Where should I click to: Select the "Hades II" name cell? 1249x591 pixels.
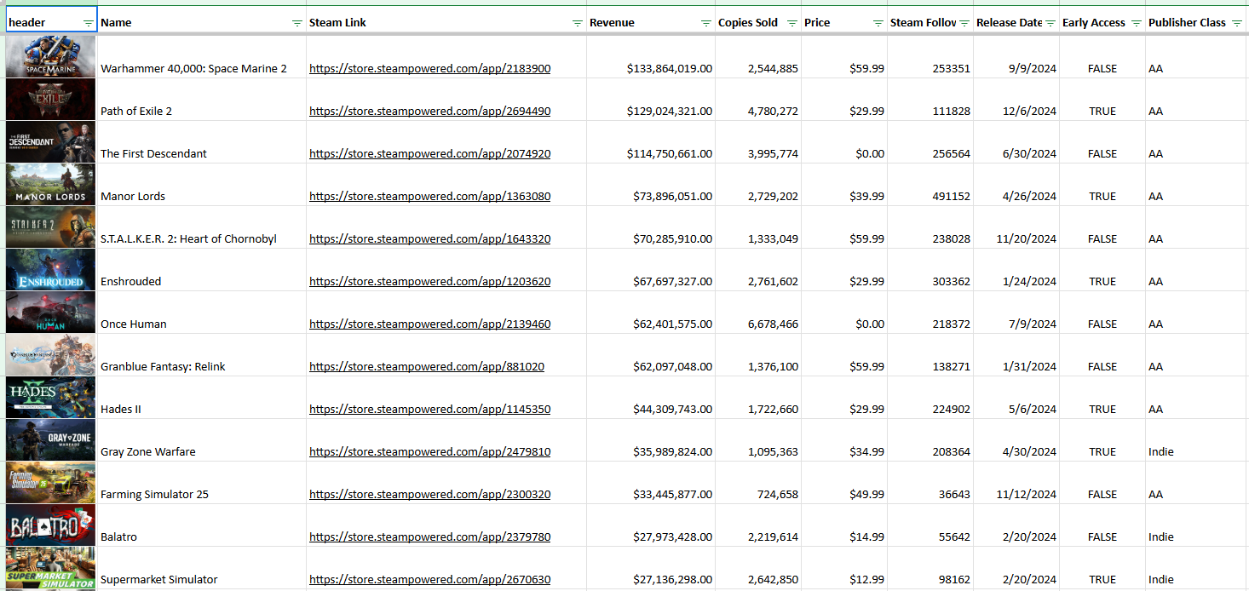point(202,398)
